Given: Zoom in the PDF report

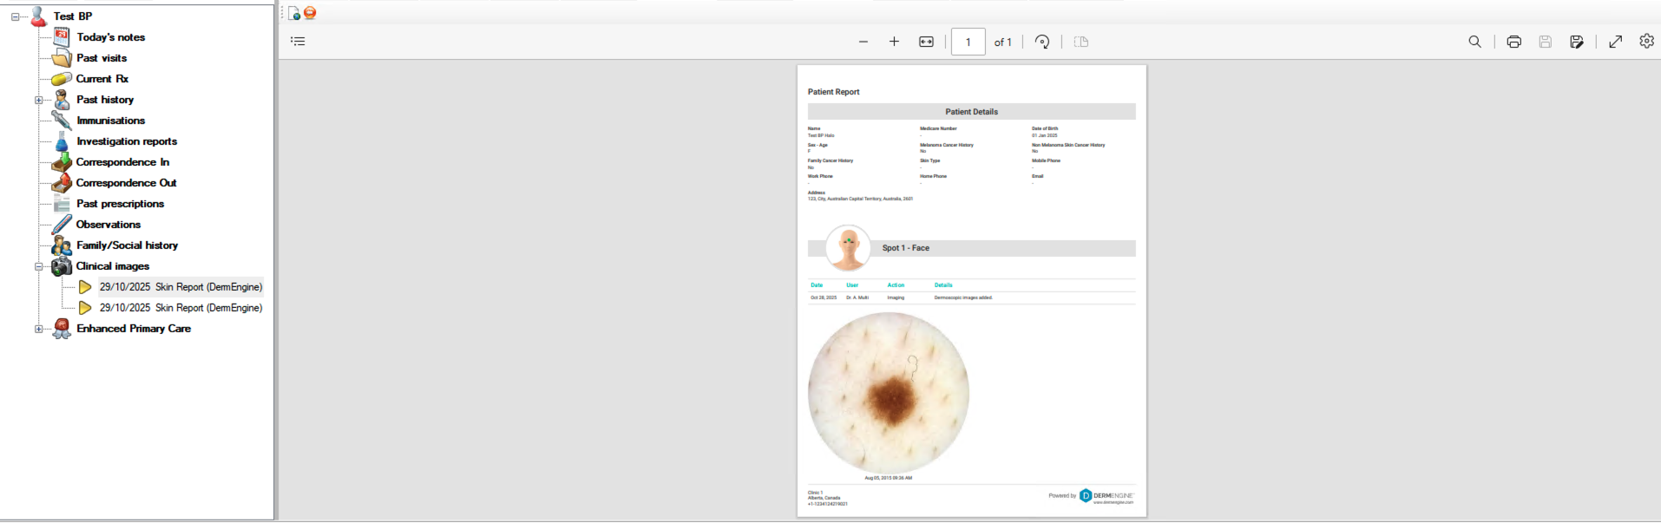Looking at the screenshot, I should (x=894, y=42).
